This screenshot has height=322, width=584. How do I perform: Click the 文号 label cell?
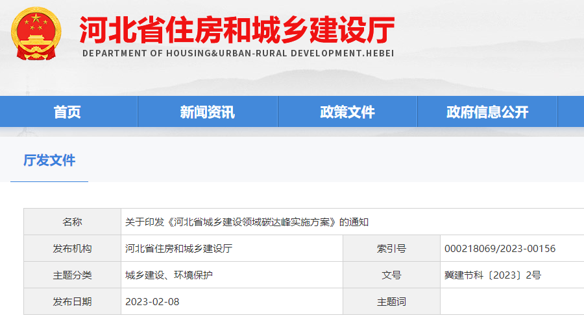pos(391,275)
